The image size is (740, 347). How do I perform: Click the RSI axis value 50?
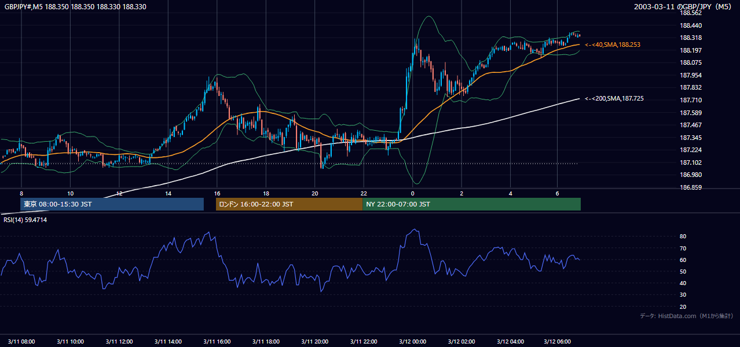coord(683,271)
